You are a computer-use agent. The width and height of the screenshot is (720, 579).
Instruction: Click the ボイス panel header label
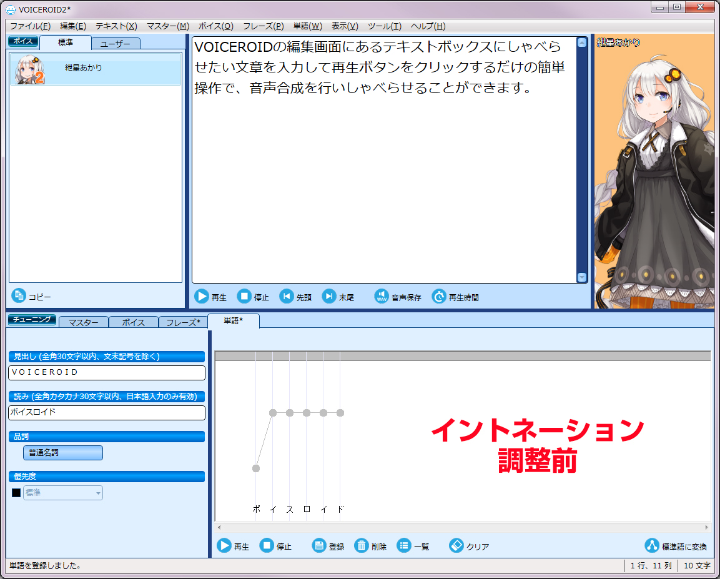coord(23,41)
